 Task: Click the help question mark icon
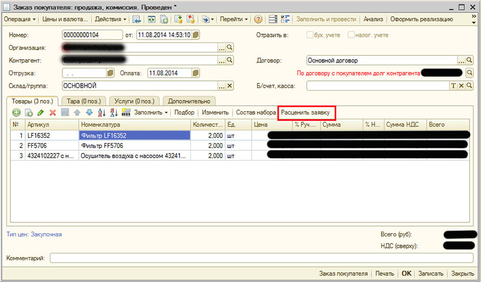point(258,20)
